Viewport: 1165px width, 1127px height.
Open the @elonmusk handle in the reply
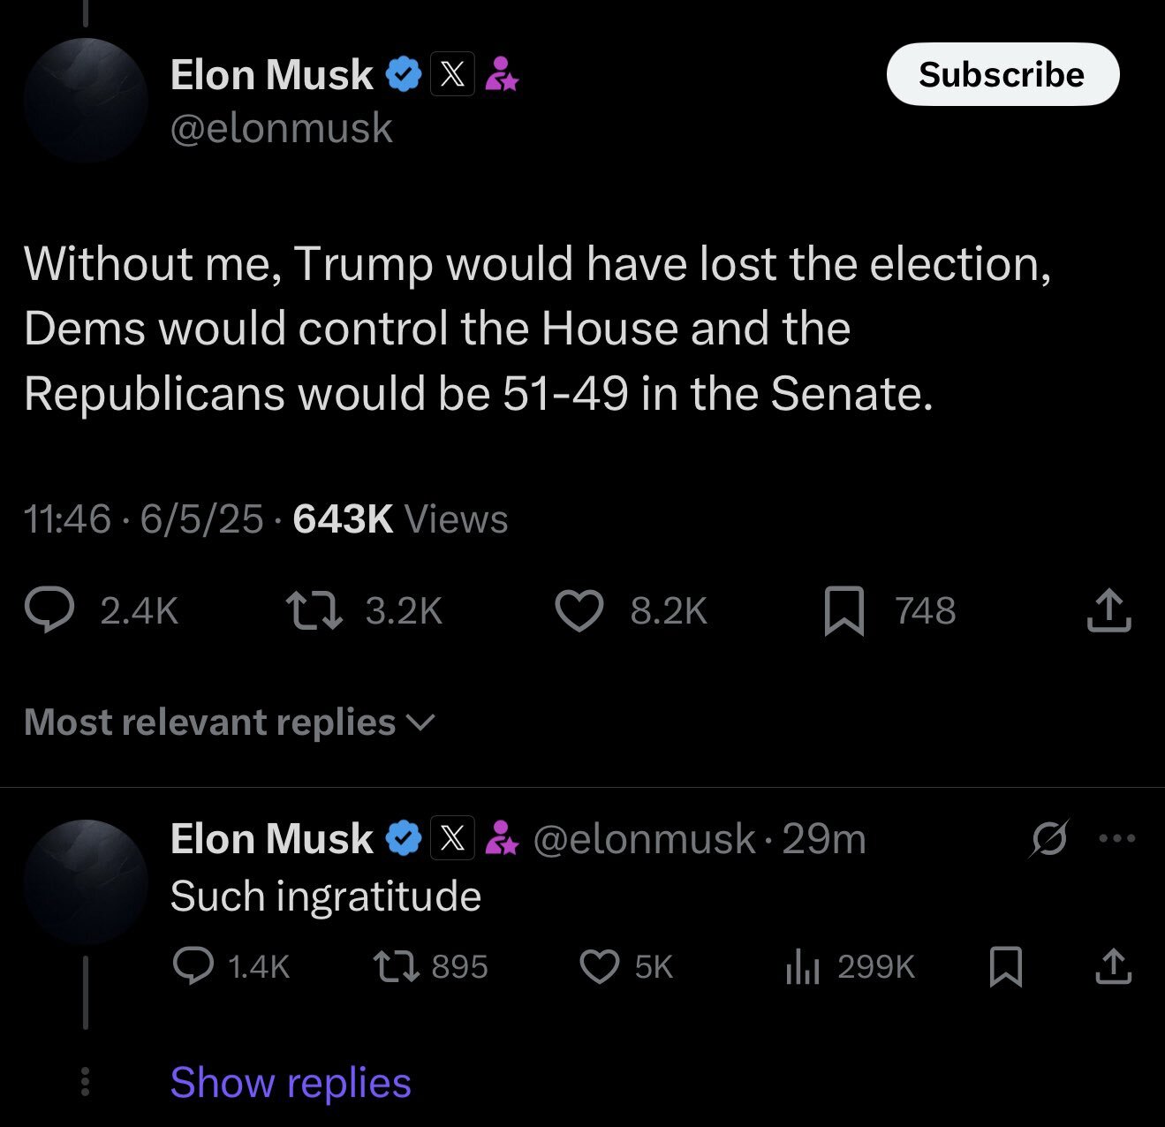[644, 838]
